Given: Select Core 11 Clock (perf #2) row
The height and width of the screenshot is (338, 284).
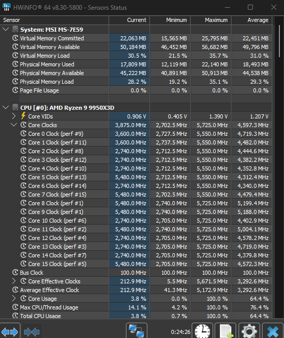Looking at the screenshot, I should pyautogui.click(x=146, y=229).
